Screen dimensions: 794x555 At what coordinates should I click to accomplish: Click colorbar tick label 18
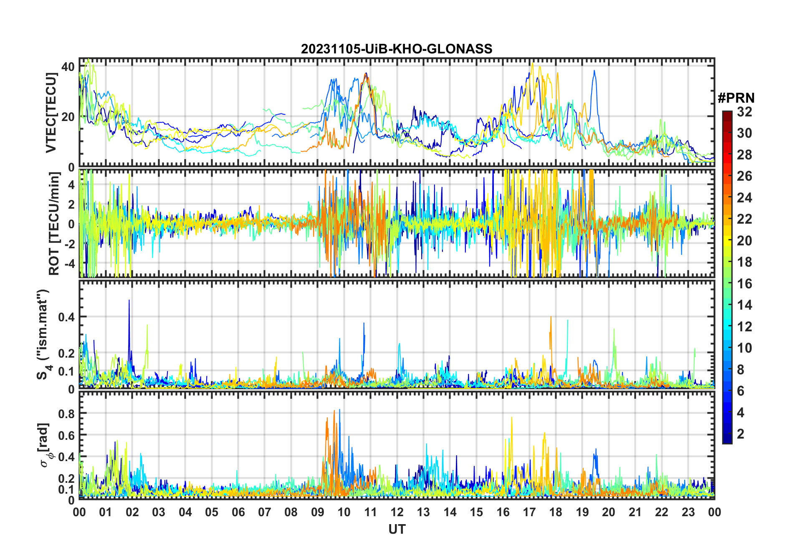point(744,262)
